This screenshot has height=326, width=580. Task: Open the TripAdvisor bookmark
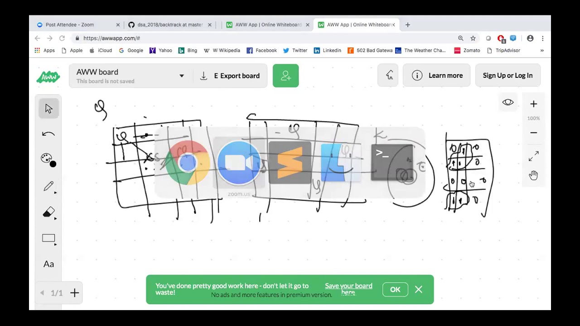pos(503,51)
